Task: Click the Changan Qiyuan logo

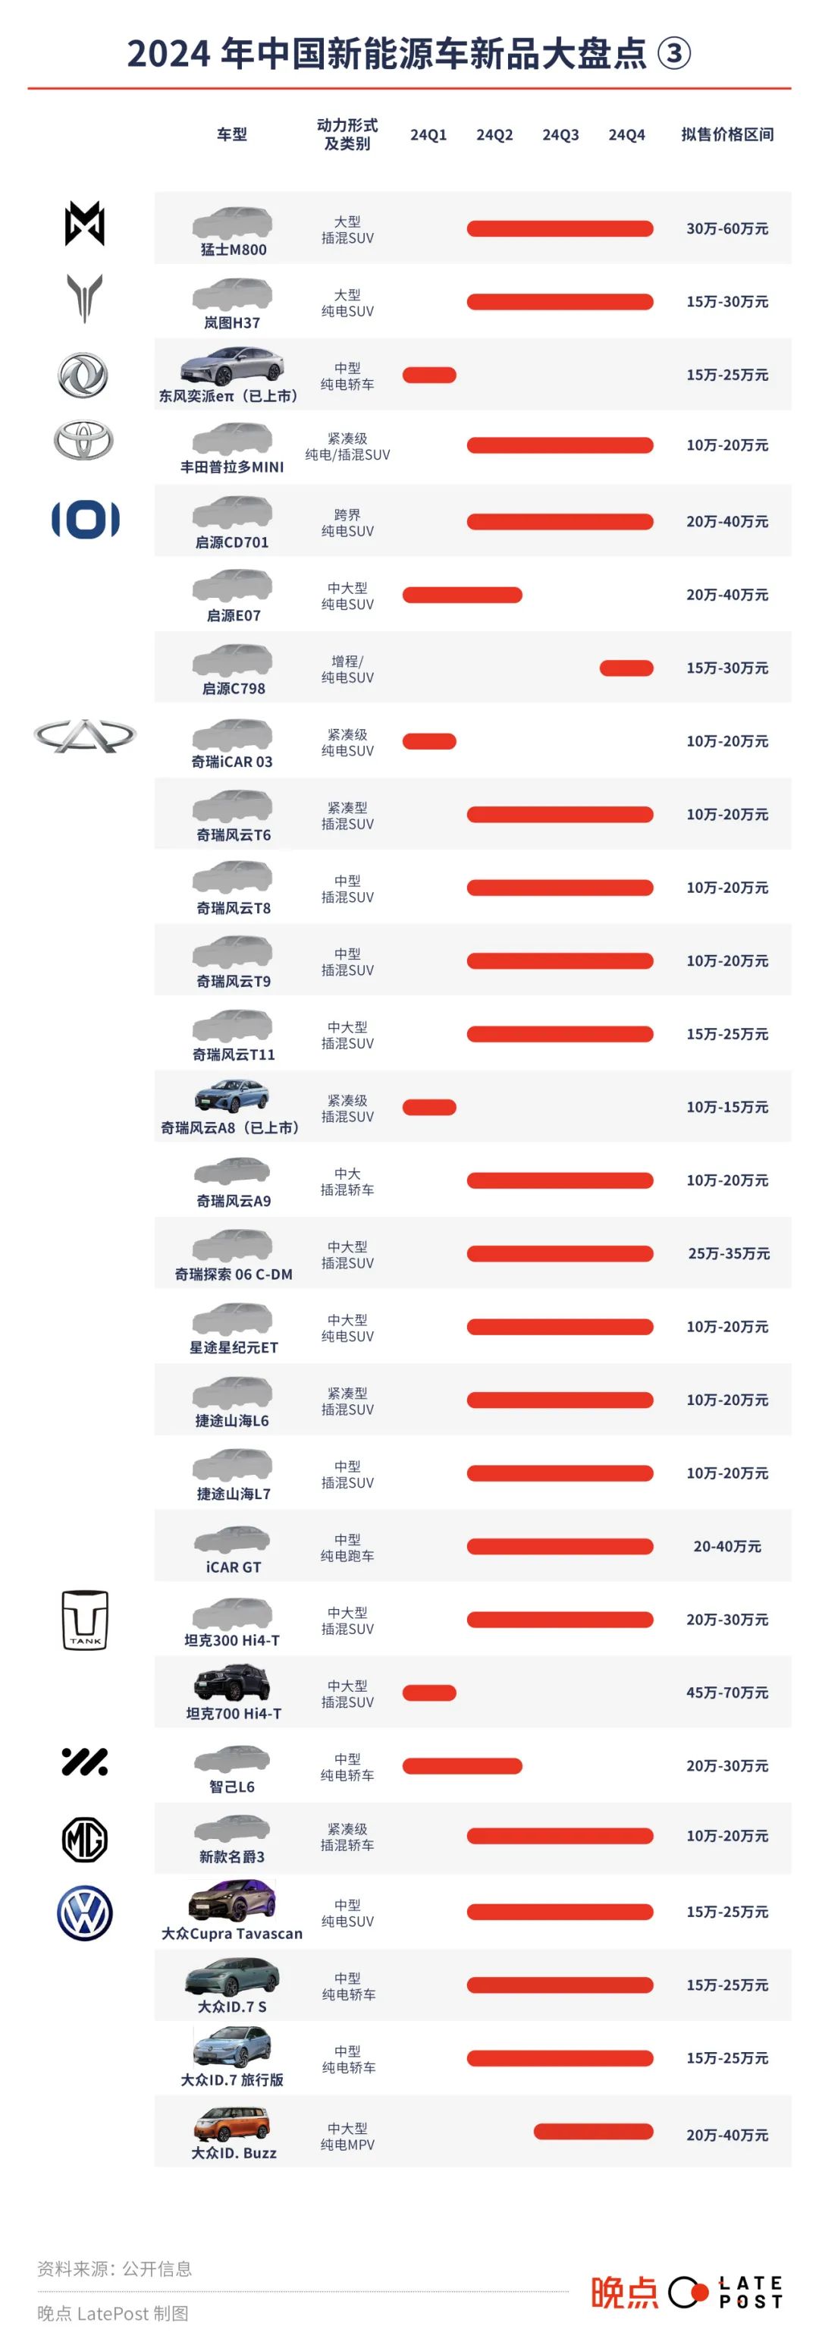Action: tap(85, 520)
